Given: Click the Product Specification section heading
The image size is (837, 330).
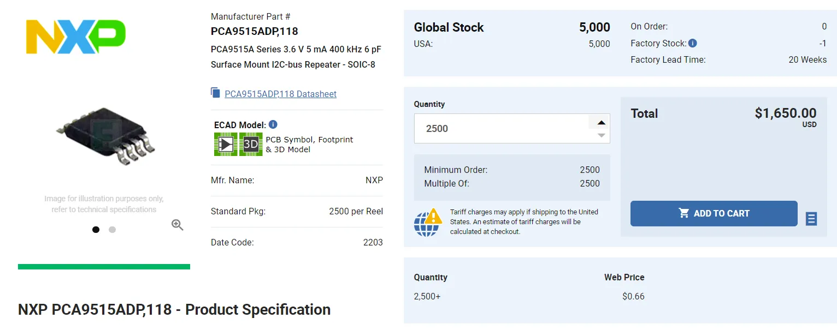Looking at the screenshot, I should click(174, 309).
